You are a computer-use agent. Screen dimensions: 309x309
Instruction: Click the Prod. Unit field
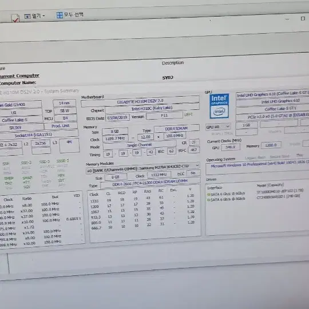[x=61, y=126]
